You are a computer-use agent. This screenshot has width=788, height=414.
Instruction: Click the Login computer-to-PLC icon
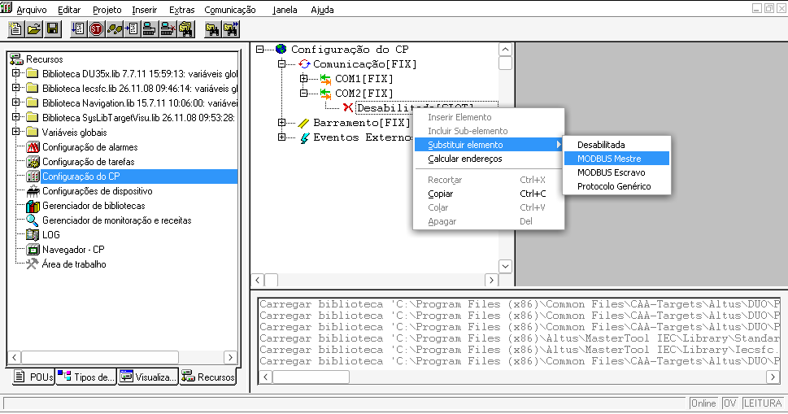coord(150,29)
